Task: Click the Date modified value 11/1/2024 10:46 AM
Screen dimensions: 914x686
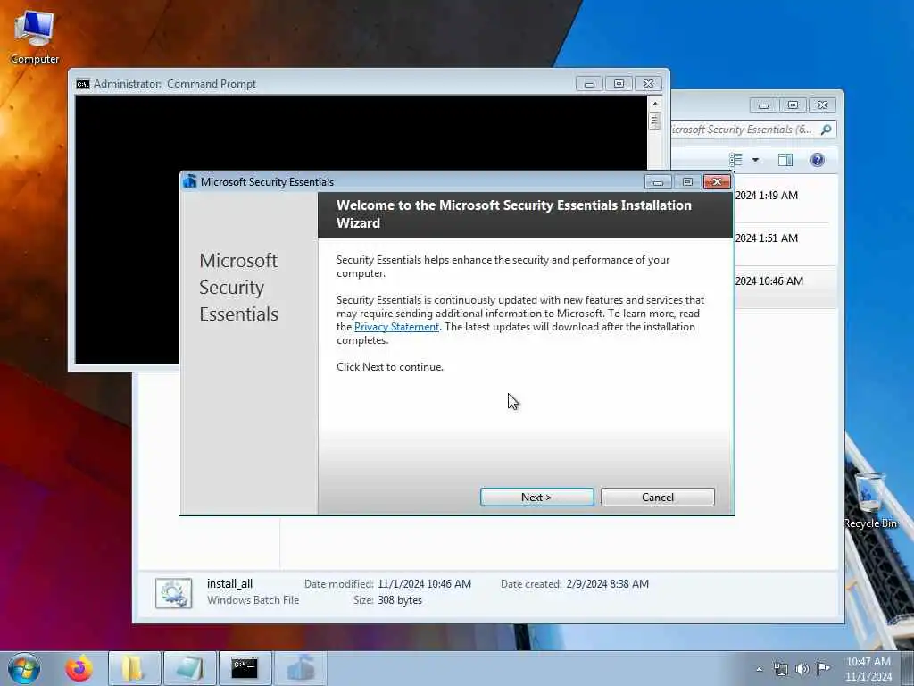Action: pyautogui.click(x=424, y=584)
